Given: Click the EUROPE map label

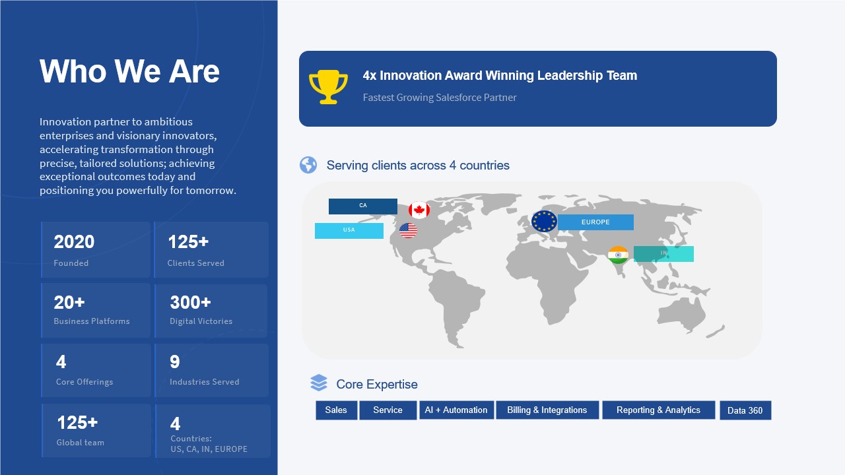Looking at the screenshot, I should click(x=595, y=222).
